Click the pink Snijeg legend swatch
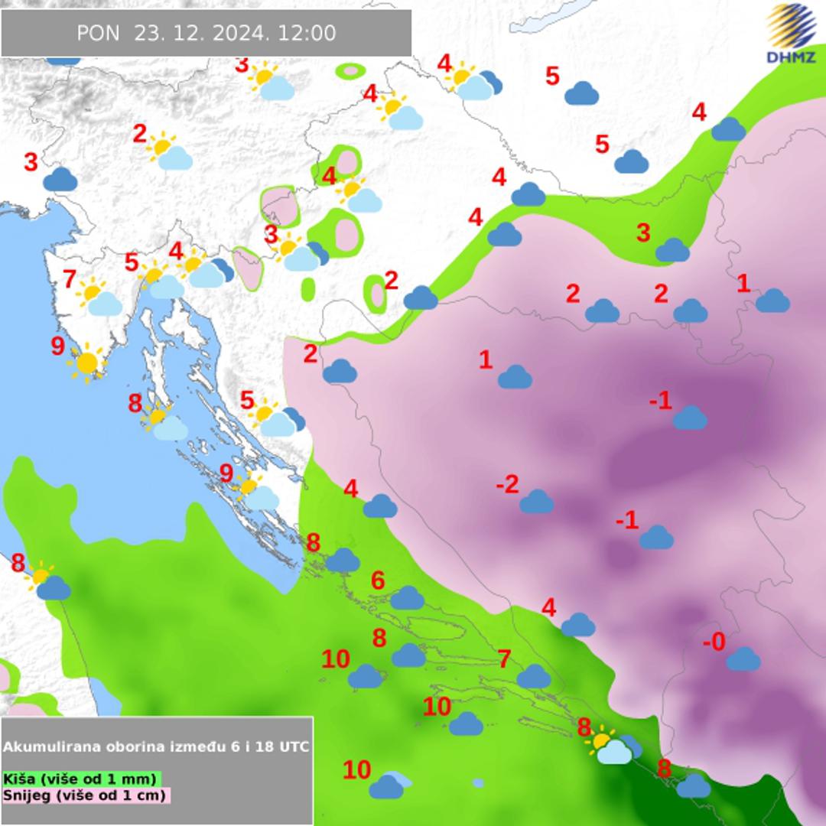Screen dimensions: 826x826 86,795
